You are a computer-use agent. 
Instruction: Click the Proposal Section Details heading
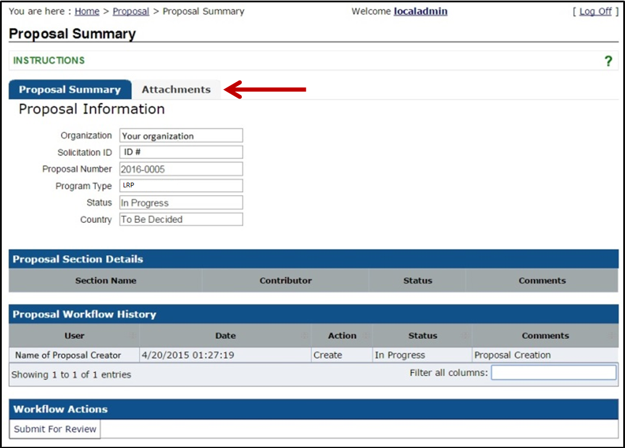(x=77, y=259)
